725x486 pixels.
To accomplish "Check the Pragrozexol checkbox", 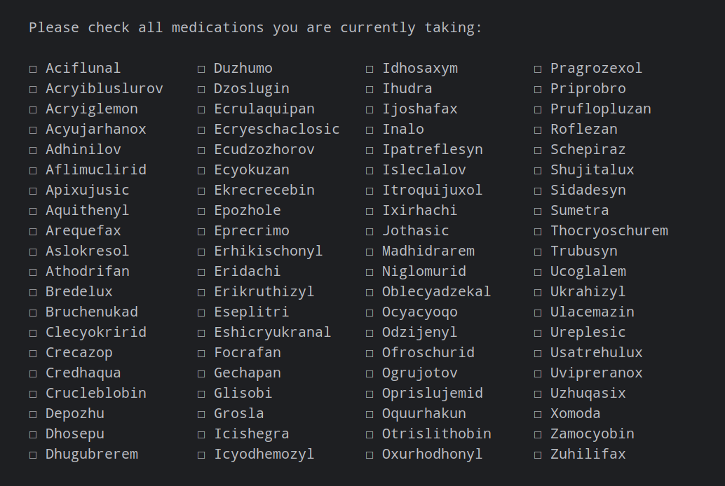I will tap(538, 69).
